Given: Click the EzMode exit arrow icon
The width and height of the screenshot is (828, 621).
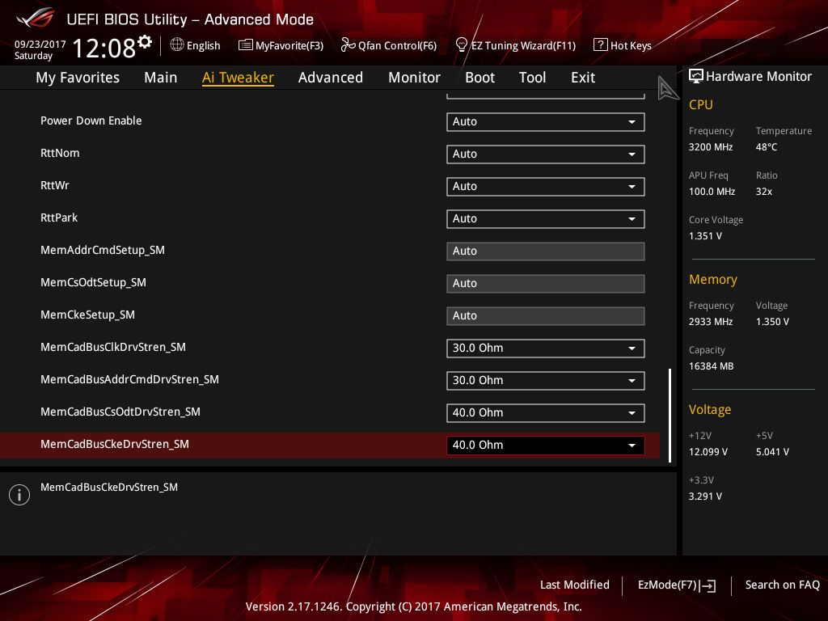Looking at the screenshot, I should 708,585.
